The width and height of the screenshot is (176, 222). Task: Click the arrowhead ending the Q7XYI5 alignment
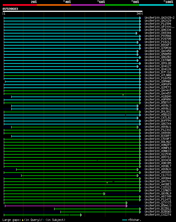tap(127, 203)
